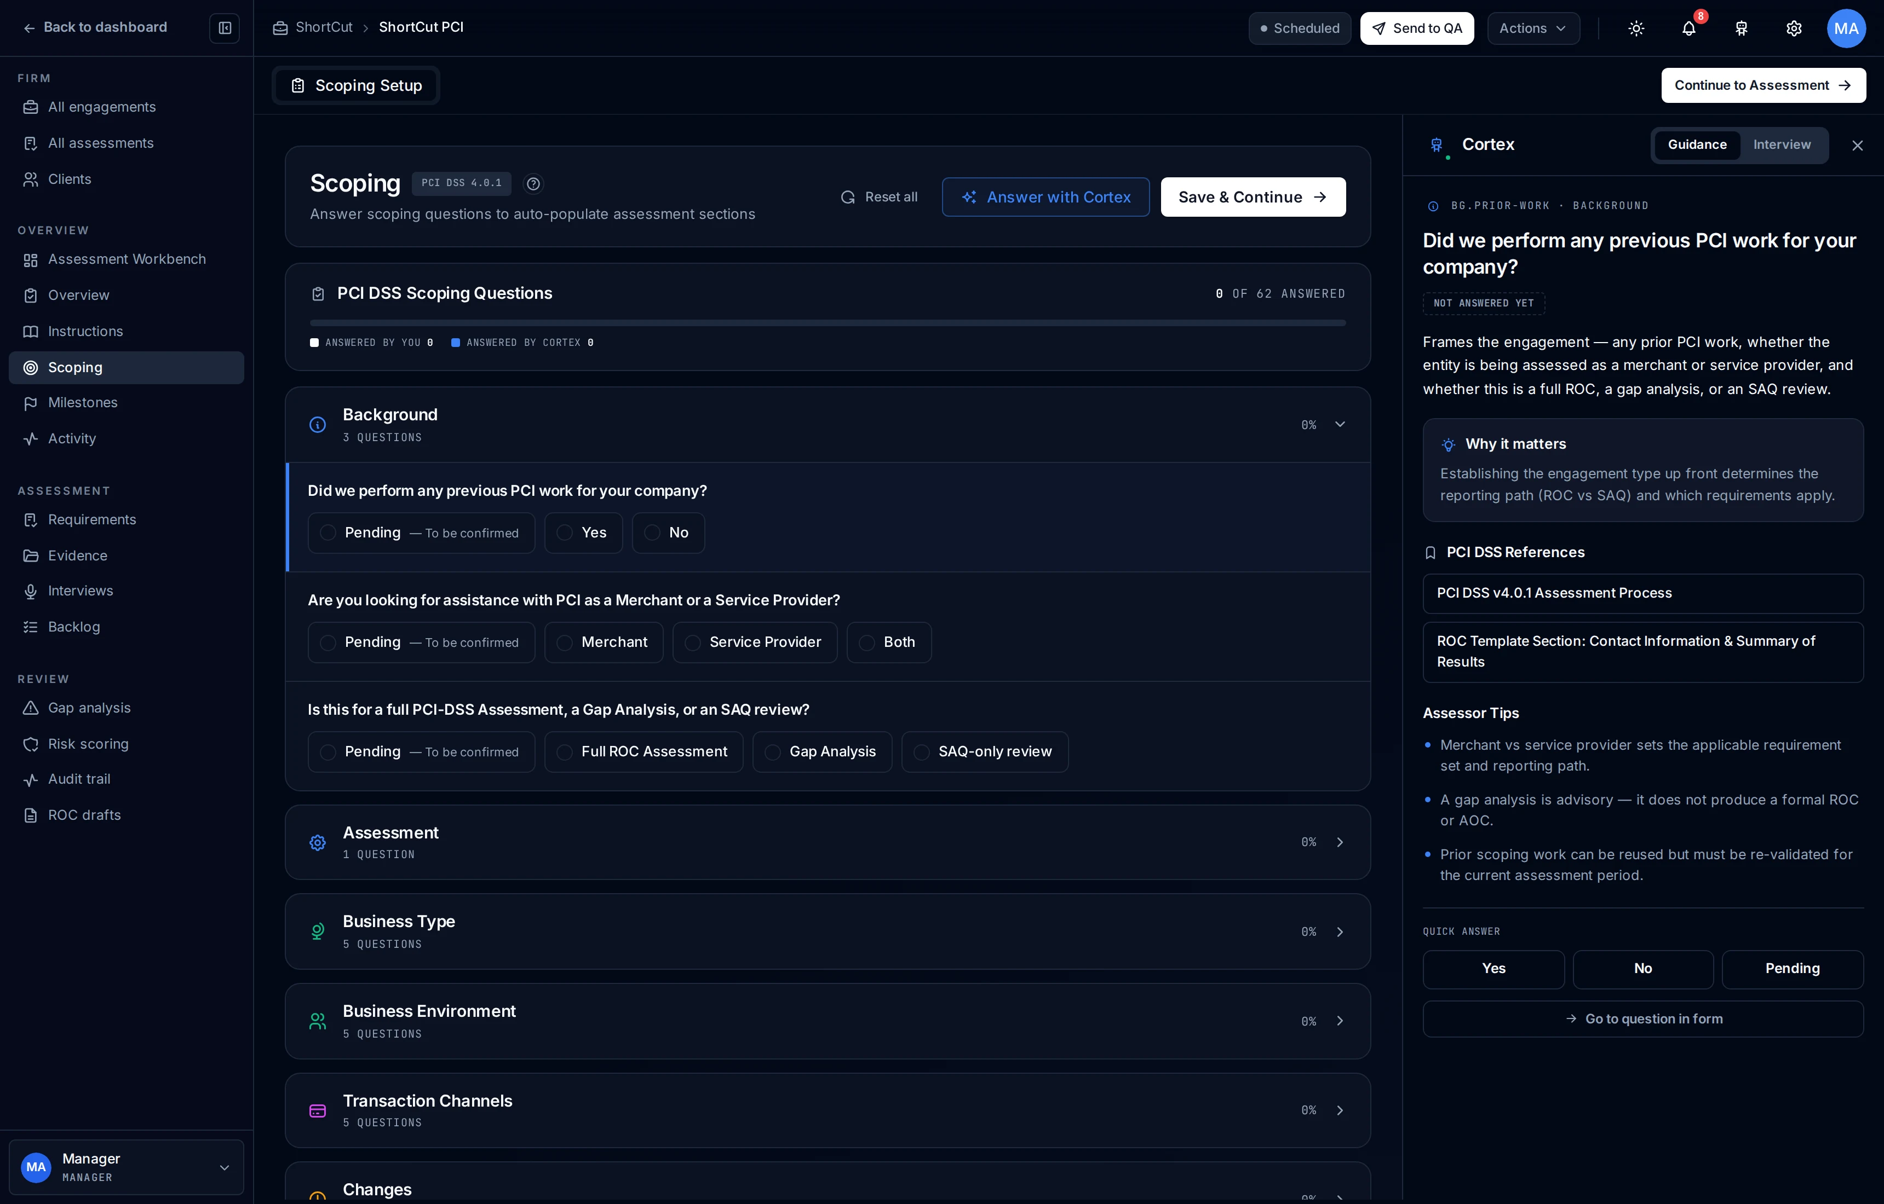
Task: Select Full ROC Assessment option
Action: click(x=643, y=751)
